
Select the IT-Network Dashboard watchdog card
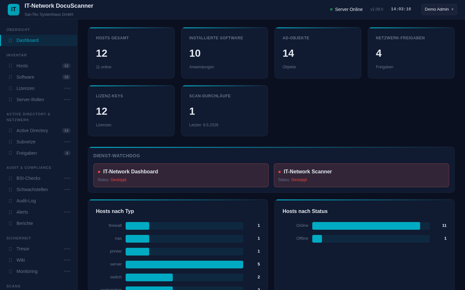[181, 175]
